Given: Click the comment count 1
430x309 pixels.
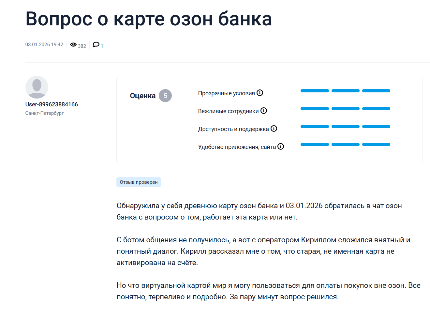Looking at the screenshot, I should (x=102, y=46).
